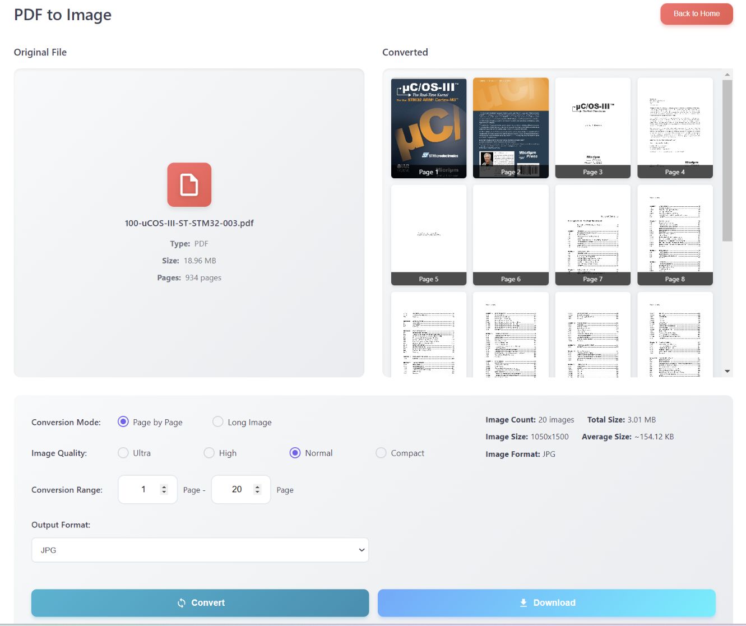The width and height of the screenshot is (746, 626).
Task: Open the Output Format JPG dropdown
Action: (200, 550)
